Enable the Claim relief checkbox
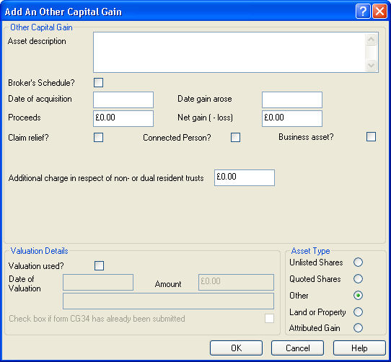The width and height of the screenshot is (391, 362). (x=99, y=137)
